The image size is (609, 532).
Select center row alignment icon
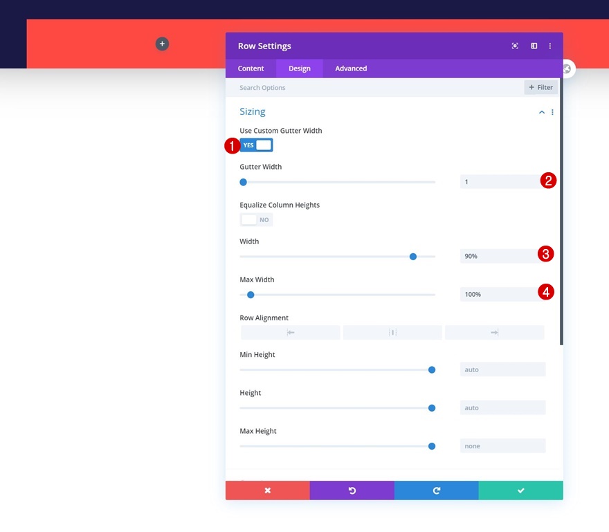(392, 332)
